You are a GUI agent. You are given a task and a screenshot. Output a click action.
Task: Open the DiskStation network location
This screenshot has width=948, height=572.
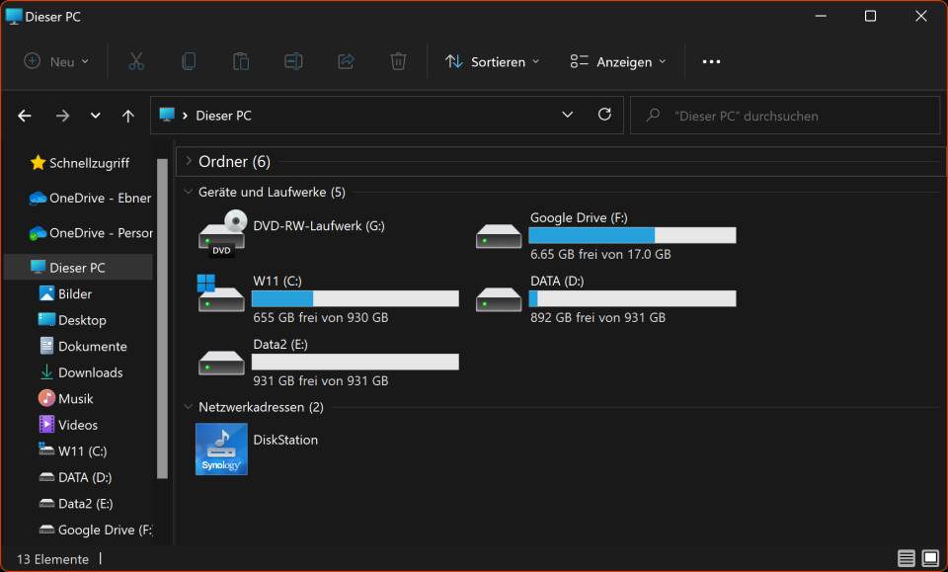(x=220, y=449)
